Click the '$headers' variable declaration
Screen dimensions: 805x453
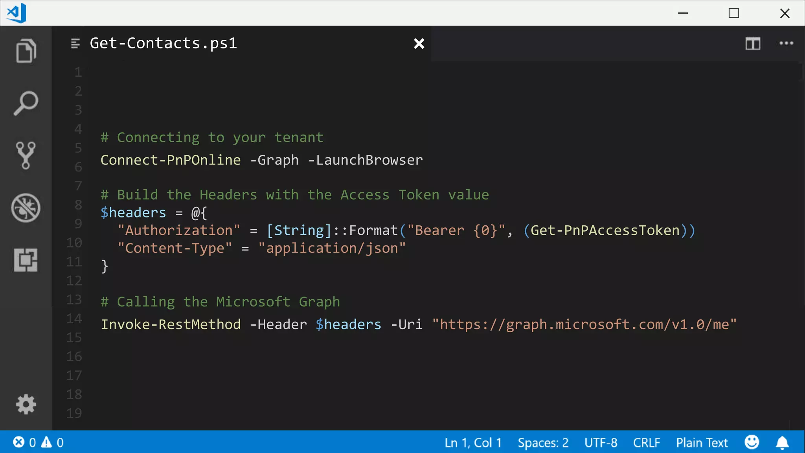coord(133,213)
